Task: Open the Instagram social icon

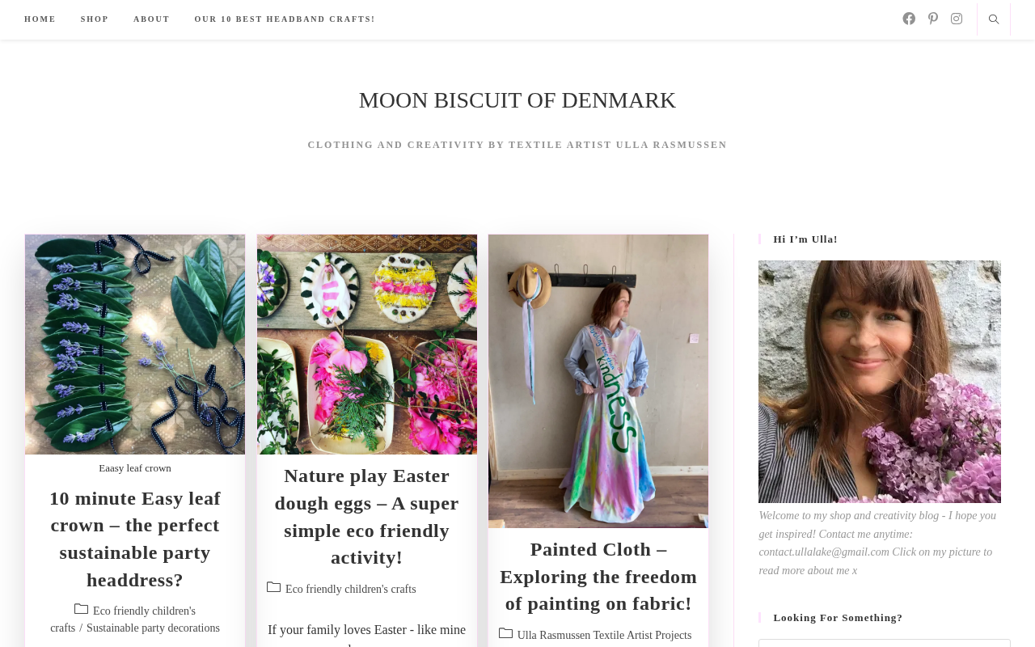Action: (x=957, y=19)
